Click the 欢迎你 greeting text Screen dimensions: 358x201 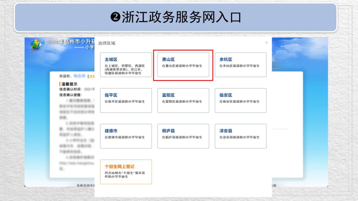65,76
